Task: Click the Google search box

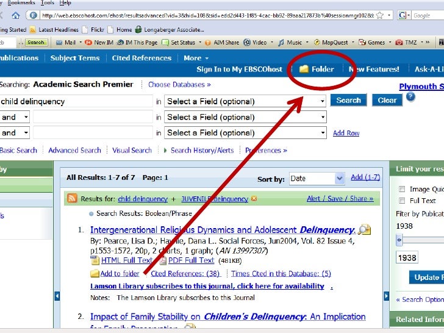Action: click(428, 15)
